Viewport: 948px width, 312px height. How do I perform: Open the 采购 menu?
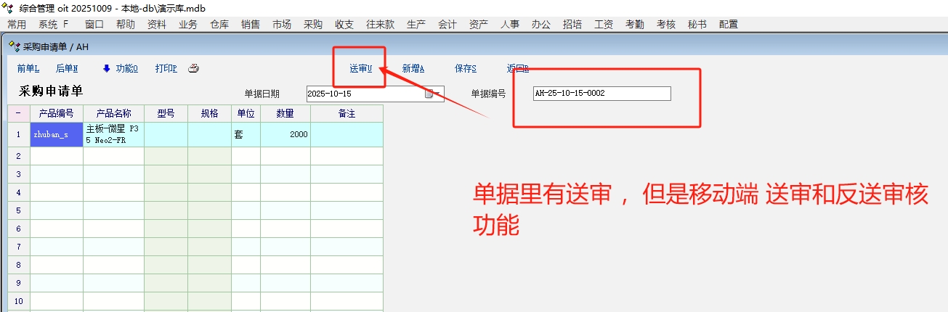[x=313, y=24]
